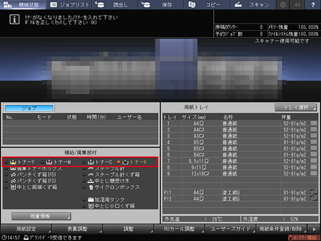Click the 中とじ両端くず箱 icon
This screenshot has width=321, height=241.
click(13, 187)
